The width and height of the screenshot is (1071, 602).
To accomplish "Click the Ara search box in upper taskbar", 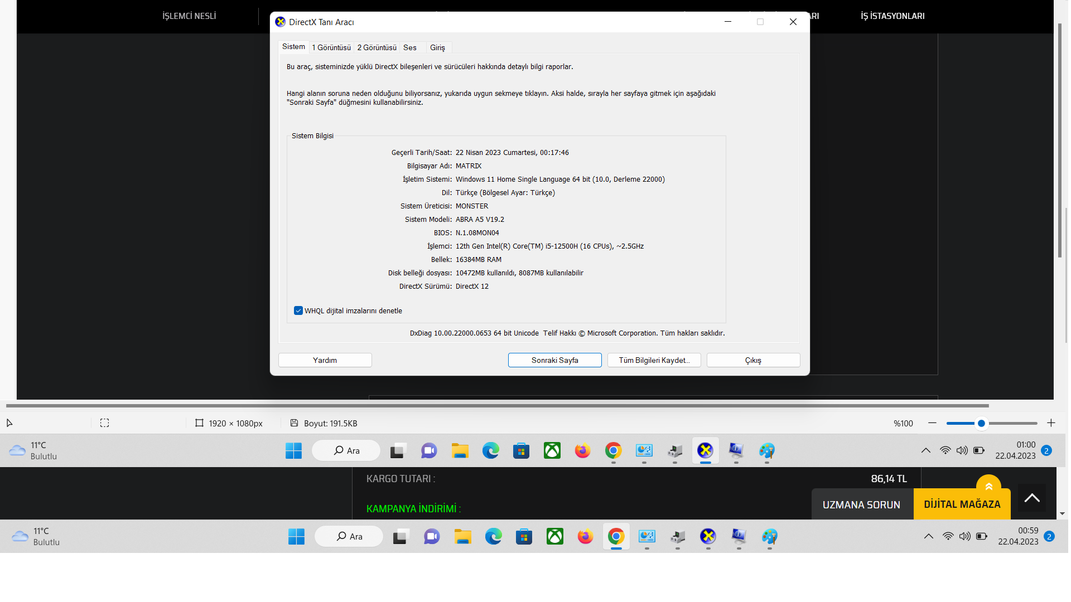I will 346,450.
